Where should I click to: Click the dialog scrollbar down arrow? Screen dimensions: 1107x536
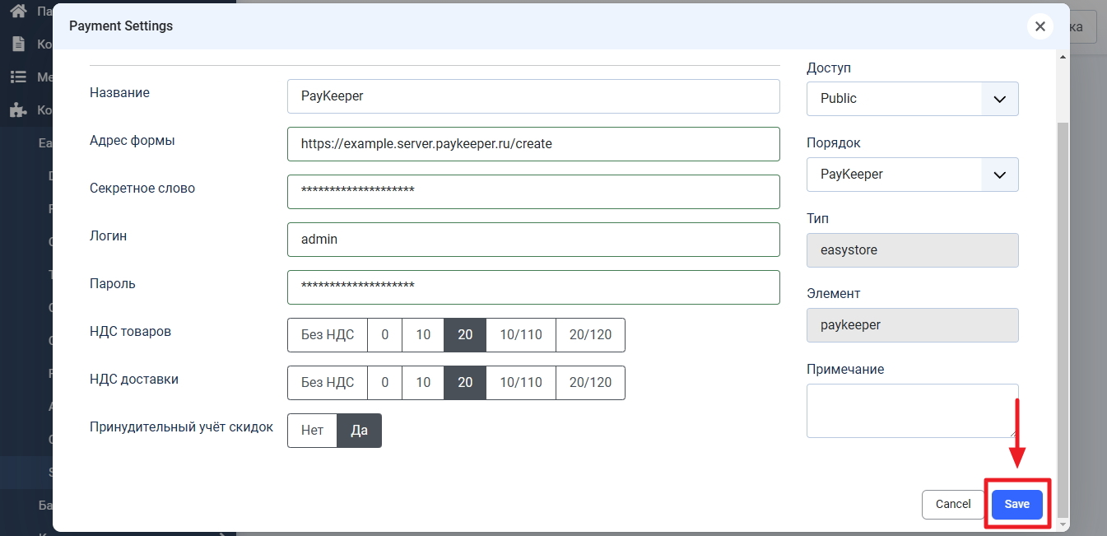click(x=1062, y=524)
